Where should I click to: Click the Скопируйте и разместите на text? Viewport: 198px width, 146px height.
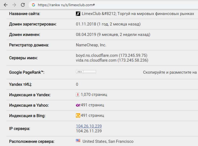tap(170, 72)
